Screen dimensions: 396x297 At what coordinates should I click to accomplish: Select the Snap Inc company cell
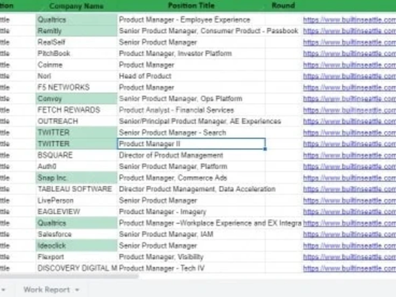tap(76, 178)
